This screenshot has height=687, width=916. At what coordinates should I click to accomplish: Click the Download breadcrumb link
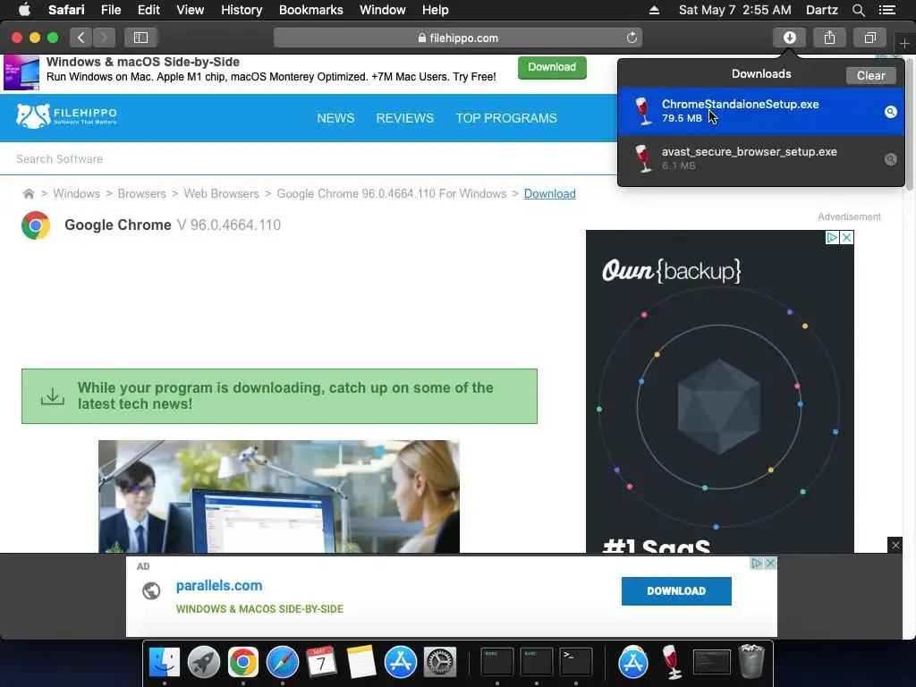click(x=550, y=193)
